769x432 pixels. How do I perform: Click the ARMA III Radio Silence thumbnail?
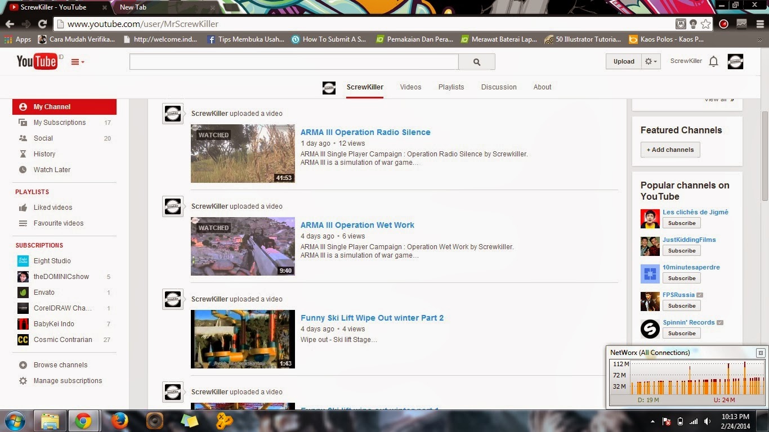point(243,154)
